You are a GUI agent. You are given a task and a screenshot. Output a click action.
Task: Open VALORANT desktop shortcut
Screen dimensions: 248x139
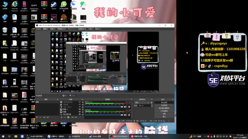click(54, 18)
